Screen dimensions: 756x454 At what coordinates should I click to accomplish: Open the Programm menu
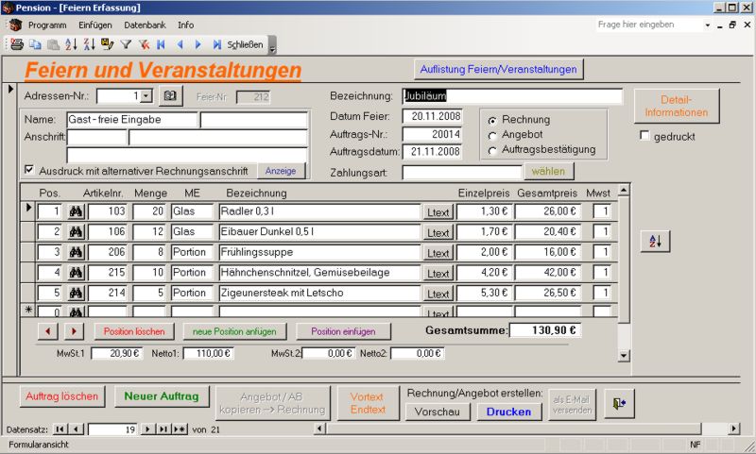[x=47, y=25]
